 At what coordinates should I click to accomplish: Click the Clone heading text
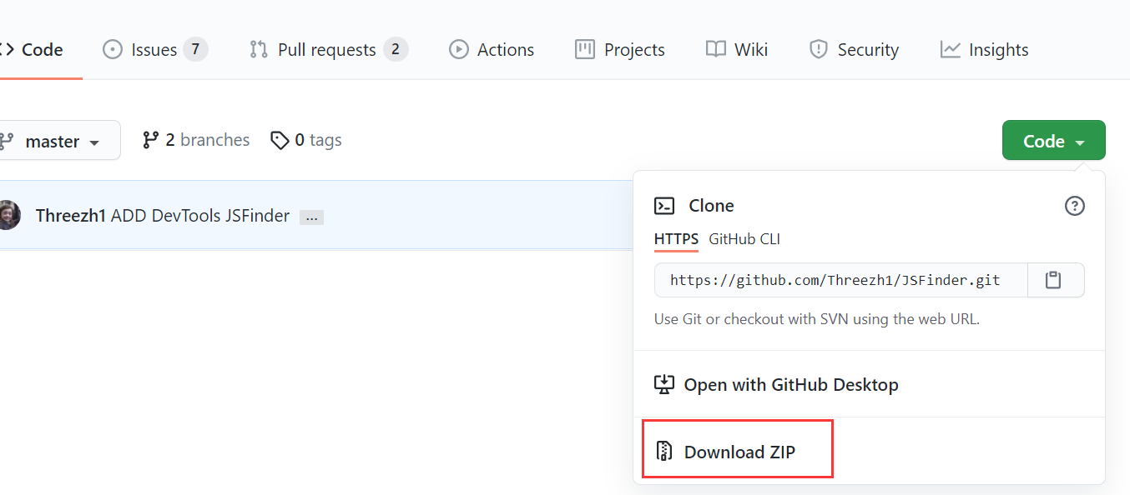711,206
